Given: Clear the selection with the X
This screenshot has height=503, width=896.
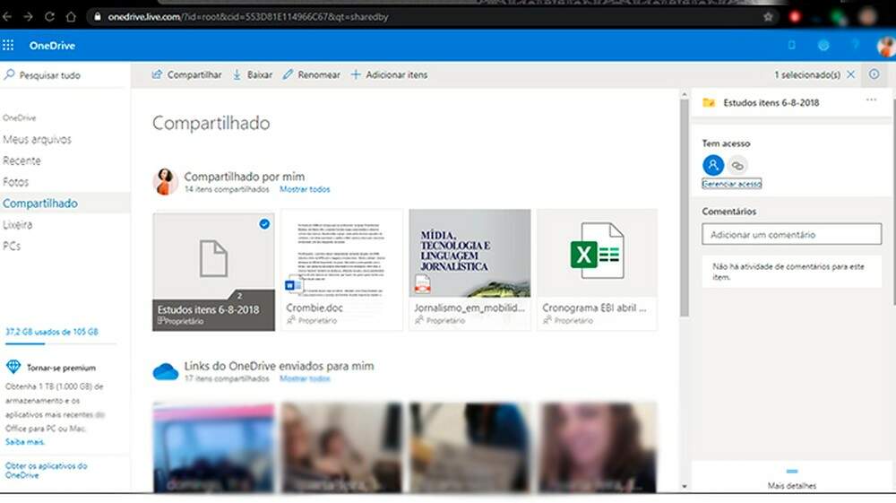Looking at the screenshot, I should (851, 74).
